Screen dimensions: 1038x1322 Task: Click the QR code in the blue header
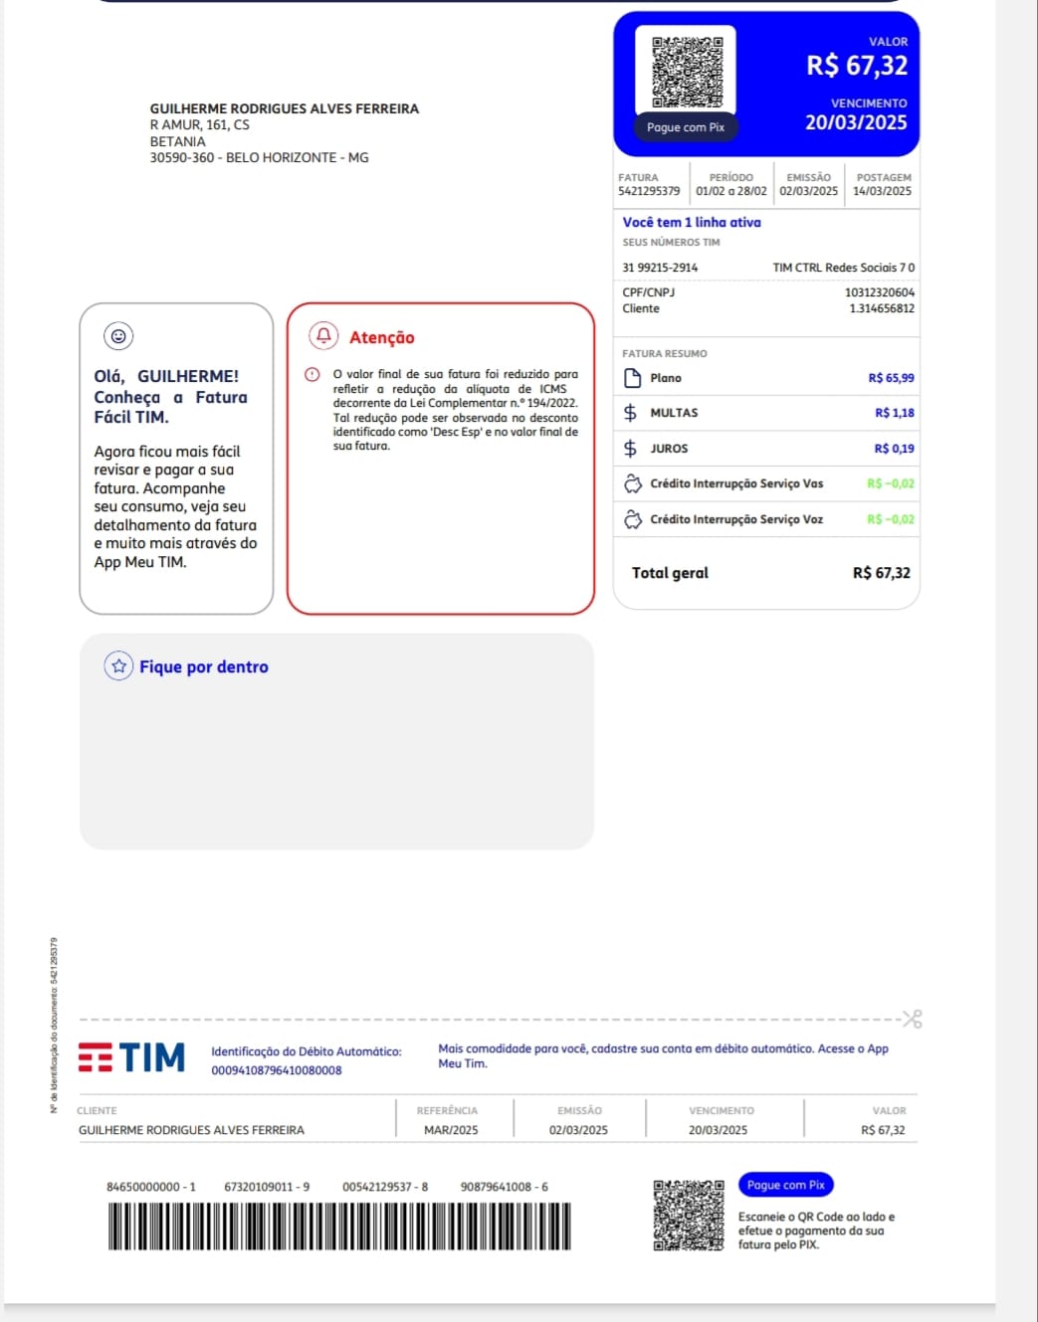pyautogui.click(x=687, y=72)
